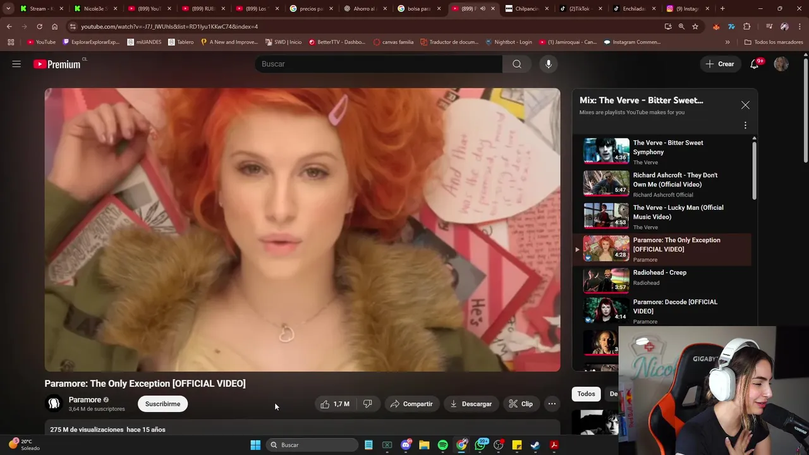
Task: Switch to the Stream tab
Action: (41, 9)
